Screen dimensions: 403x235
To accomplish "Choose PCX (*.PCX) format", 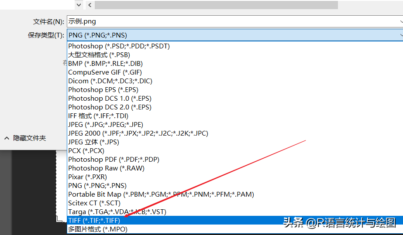I will [x=235, y=151].
